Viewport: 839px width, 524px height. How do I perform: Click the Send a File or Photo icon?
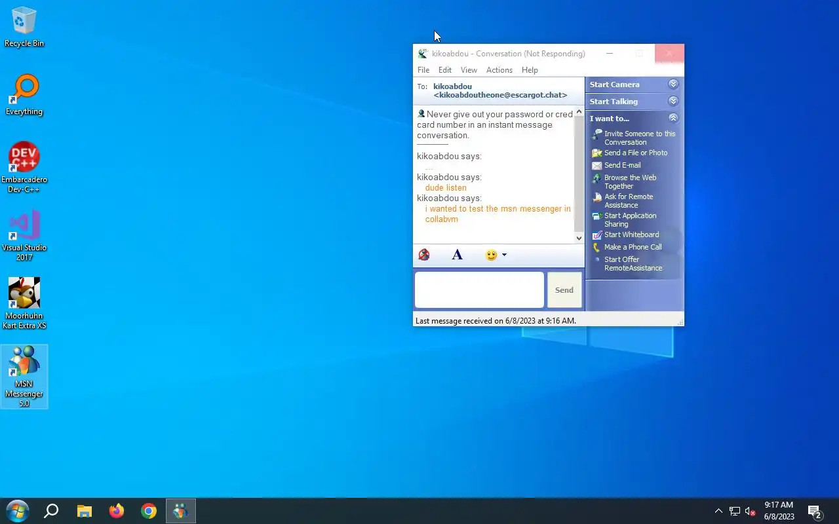[596, 153]
